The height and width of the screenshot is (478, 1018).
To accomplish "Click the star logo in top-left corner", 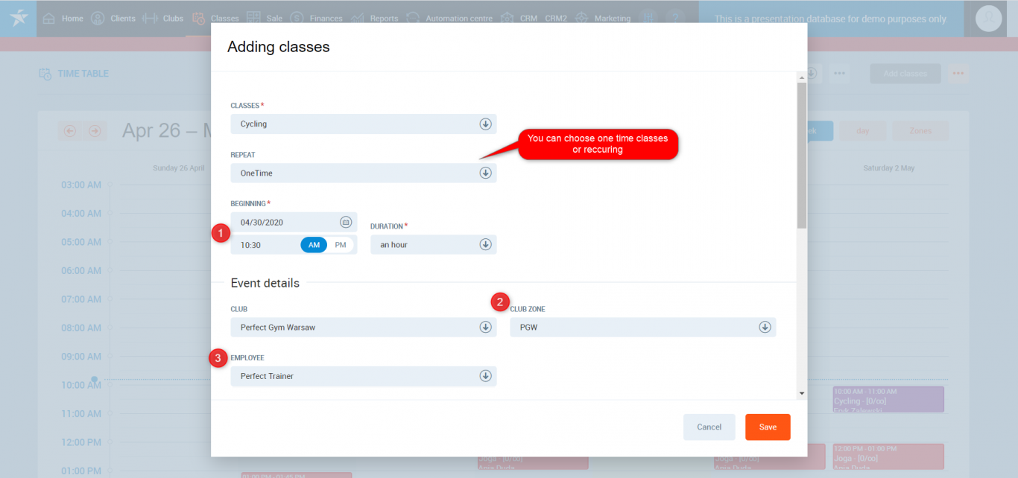I will pyautogui.click(x=18, y=18).
